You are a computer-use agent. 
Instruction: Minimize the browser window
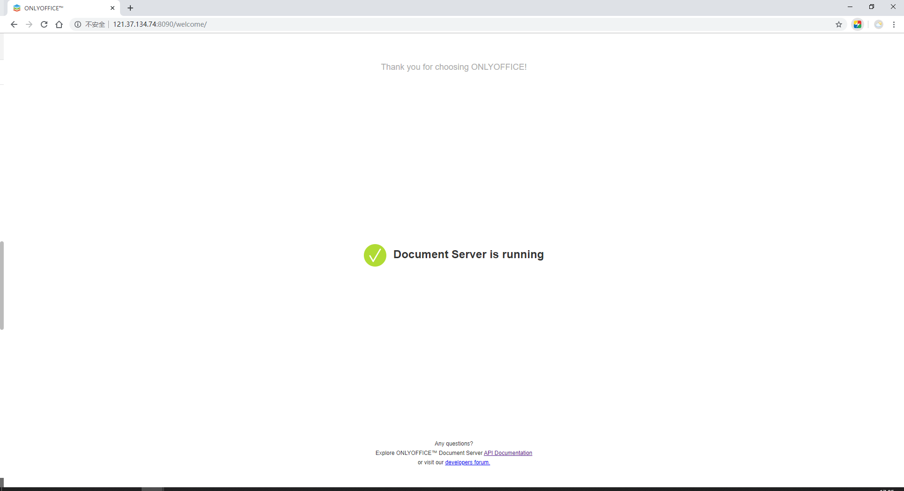tap(850, 7)
